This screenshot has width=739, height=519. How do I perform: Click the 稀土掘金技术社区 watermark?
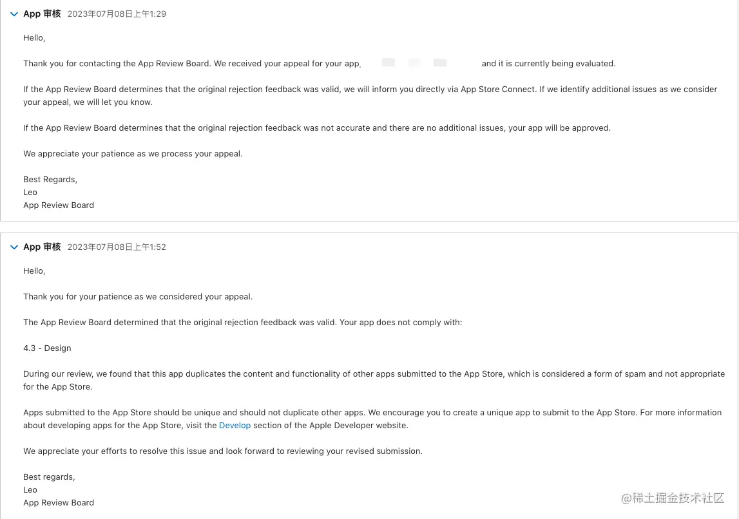pos(673,498)
